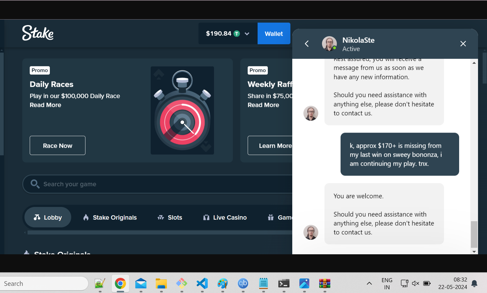Click the muted volume tray icon
487x293 pixels.
click(x=415, y=283)
